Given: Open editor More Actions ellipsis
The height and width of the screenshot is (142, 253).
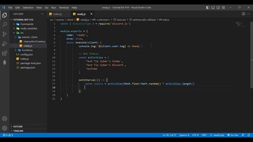Looking at the screenshot, I should click(249, 14).
